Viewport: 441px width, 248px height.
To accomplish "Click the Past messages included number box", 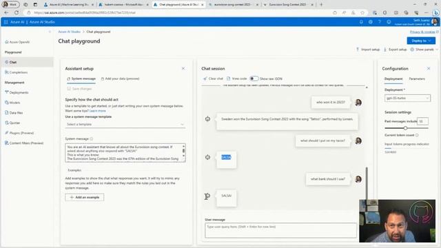I will (x=422, y=121).
